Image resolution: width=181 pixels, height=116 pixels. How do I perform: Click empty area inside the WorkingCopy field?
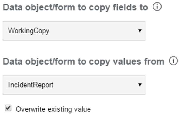click(x=95, y=31)
